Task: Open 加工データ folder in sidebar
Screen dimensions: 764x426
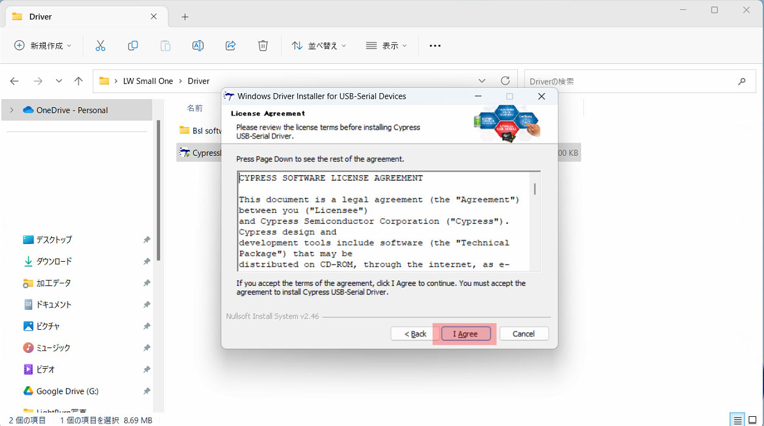Action: tap(53, 283)
